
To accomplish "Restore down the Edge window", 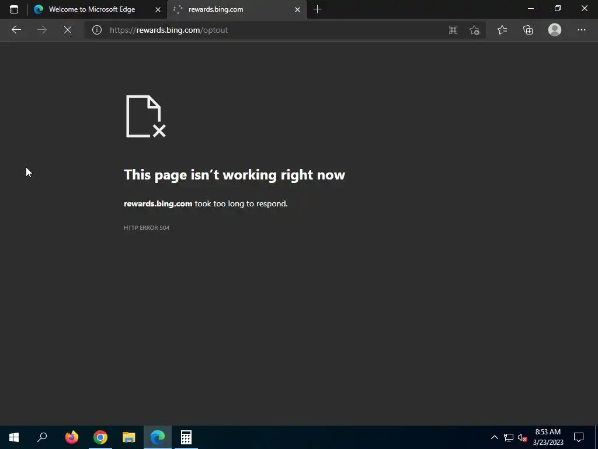I will coord(558,8).
